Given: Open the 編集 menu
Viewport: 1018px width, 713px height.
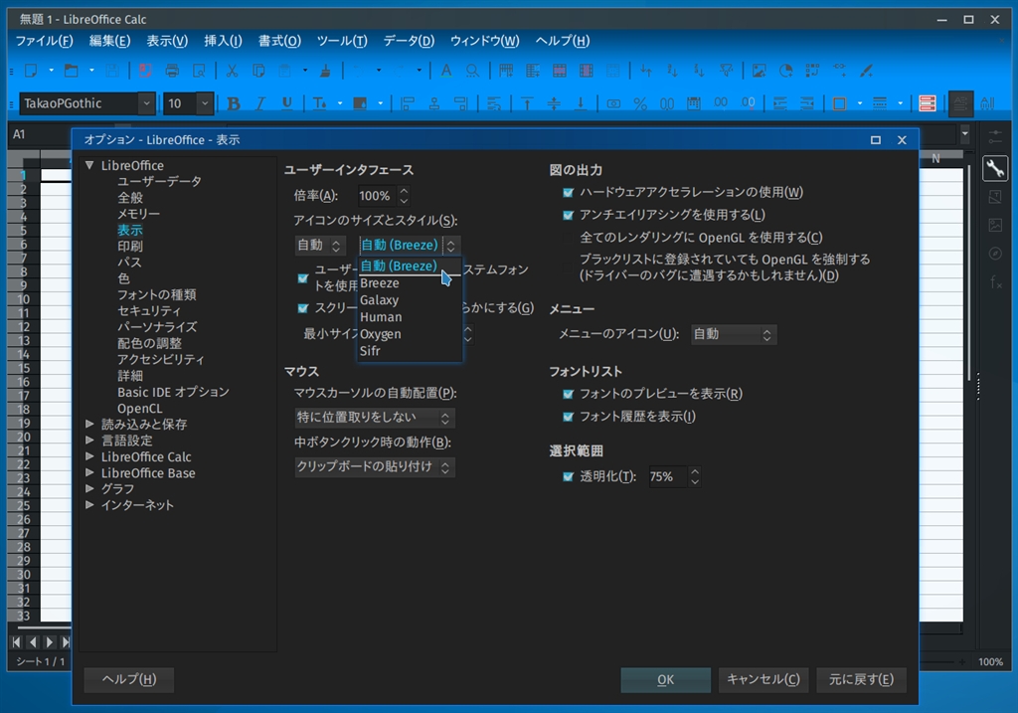Looking at the screenshot, I should pos(109,41).
